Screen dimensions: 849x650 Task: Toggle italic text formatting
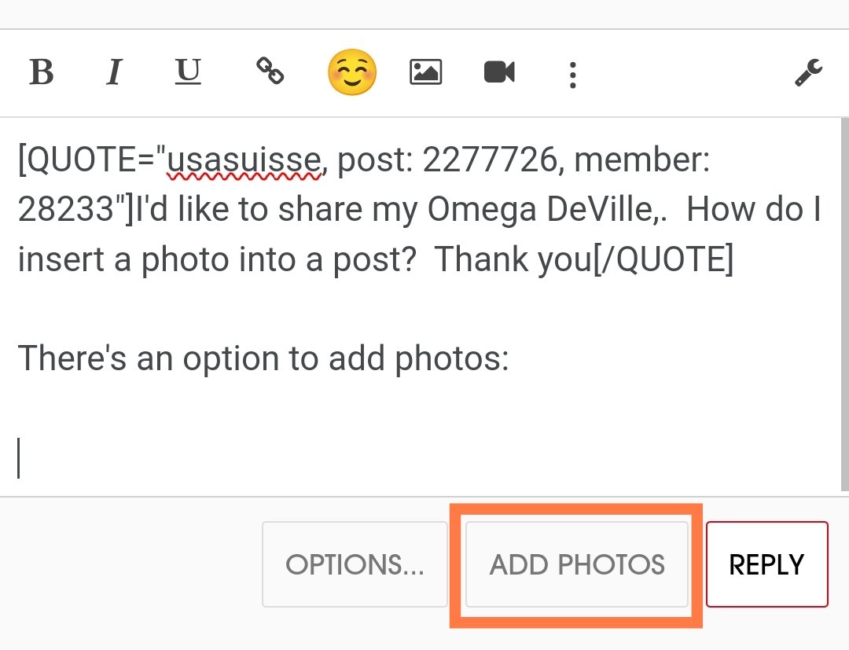click(115, 73)
